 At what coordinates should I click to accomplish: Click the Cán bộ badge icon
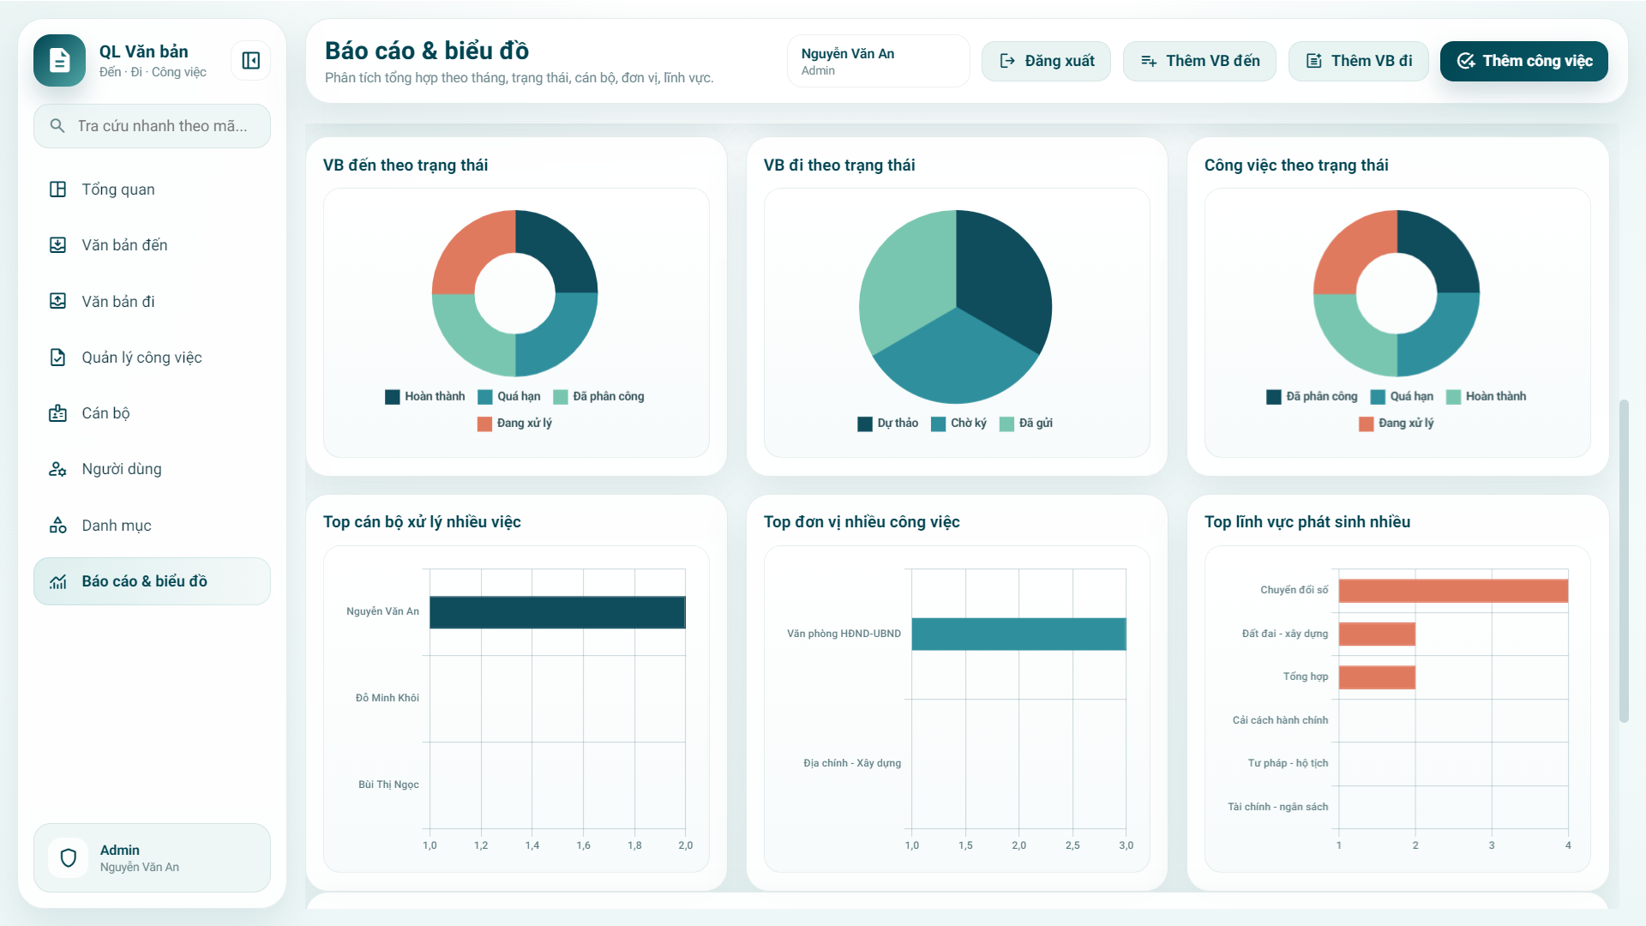57,413
